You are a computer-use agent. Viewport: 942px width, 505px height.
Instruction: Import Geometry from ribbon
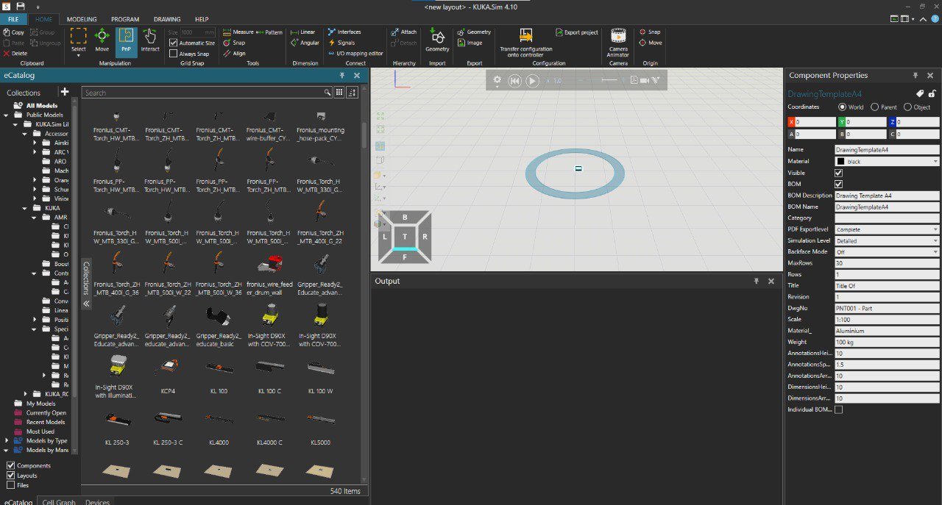click(x=437, y=40)
